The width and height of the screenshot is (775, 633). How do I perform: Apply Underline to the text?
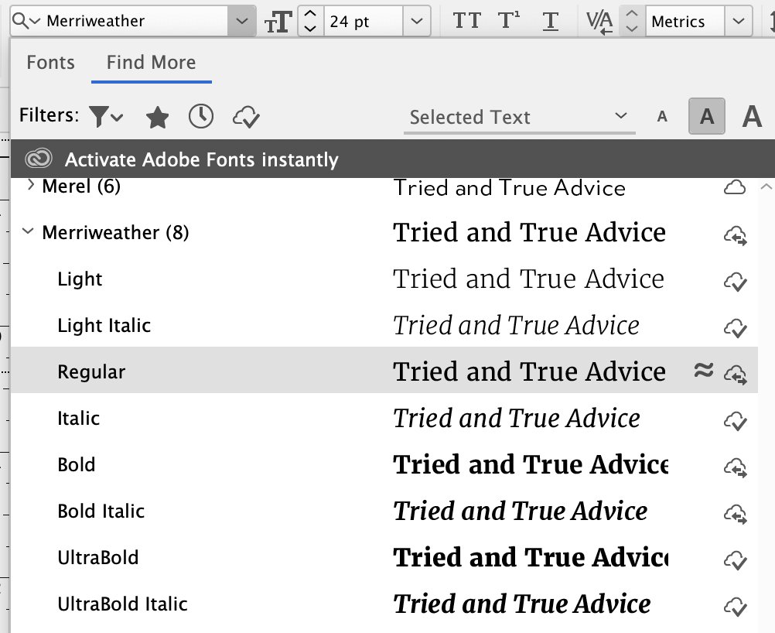[x=550, y=21]
